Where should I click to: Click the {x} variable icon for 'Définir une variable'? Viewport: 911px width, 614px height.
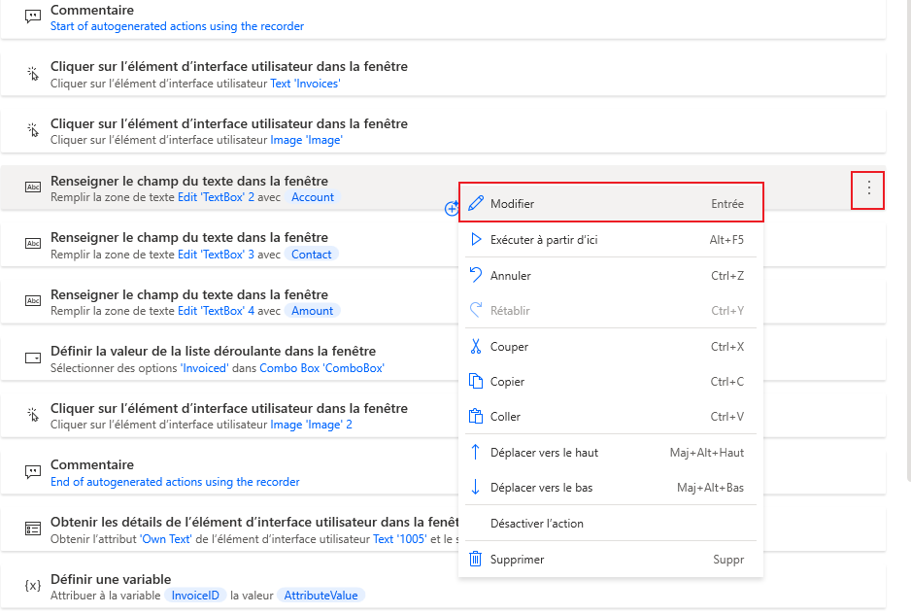(x=33, y=585)
